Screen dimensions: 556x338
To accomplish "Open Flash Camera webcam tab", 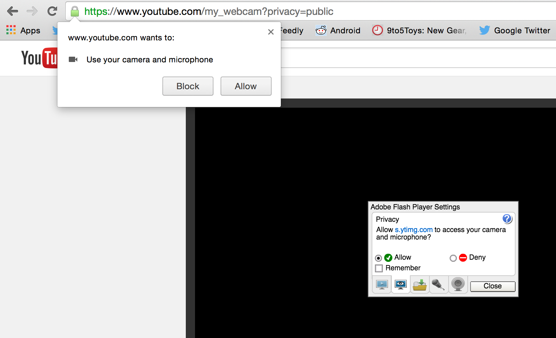I will pos(458,285).
